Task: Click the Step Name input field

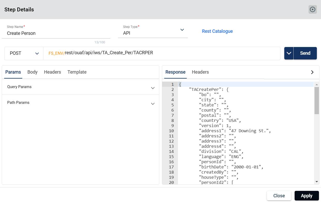Action: (x=56, y=33)
